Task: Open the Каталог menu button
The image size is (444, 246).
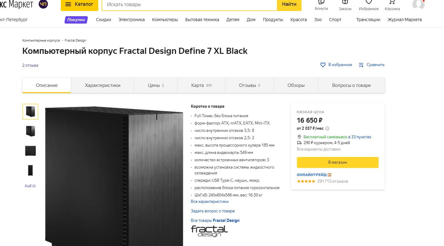Action: tap(80, 4)
